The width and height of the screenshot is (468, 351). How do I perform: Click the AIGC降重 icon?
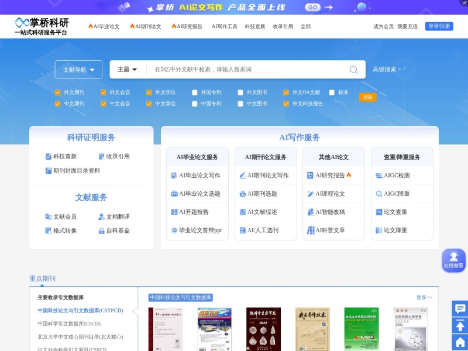[378, 194]
